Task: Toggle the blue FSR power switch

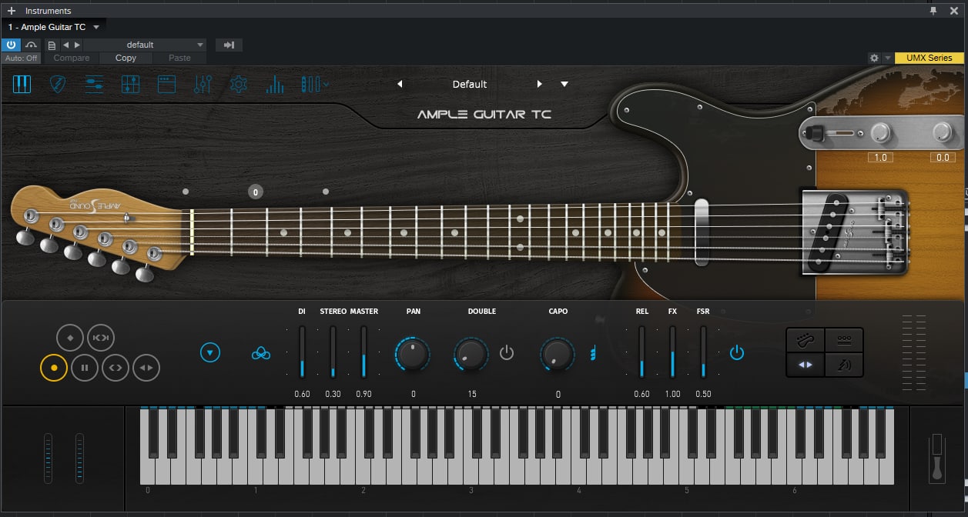Action: pyautogui.click(x=737, y=353)
